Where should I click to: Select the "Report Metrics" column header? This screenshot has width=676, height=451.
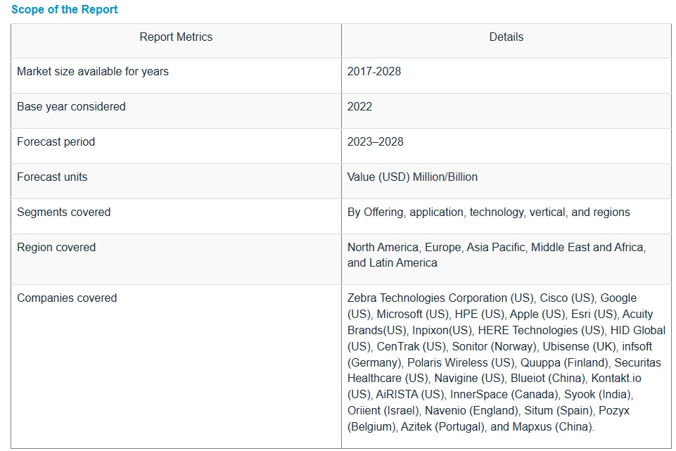click(176, 37)
